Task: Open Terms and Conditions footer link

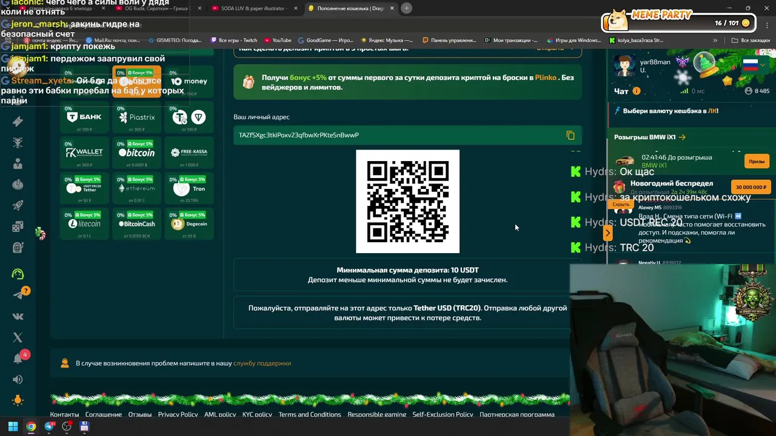Action: [310, 415]
